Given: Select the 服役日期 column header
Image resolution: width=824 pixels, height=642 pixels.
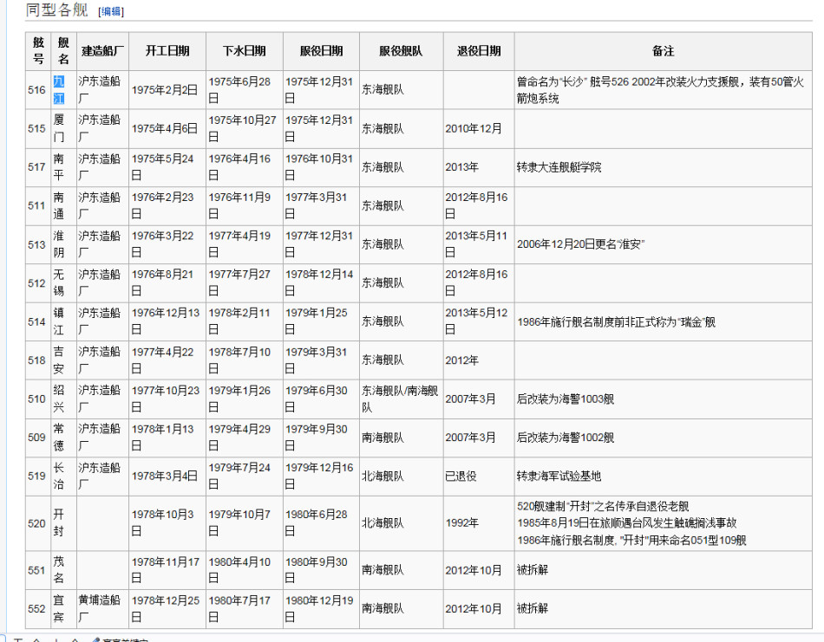Looking at the screenshot, I should coord(321,51).
